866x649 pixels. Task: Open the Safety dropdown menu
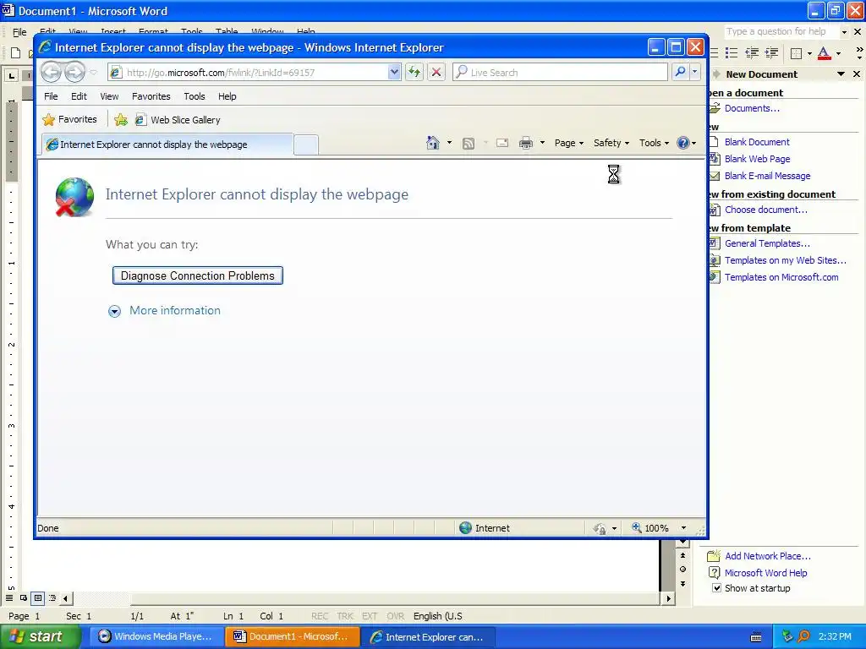click(611, 144)
